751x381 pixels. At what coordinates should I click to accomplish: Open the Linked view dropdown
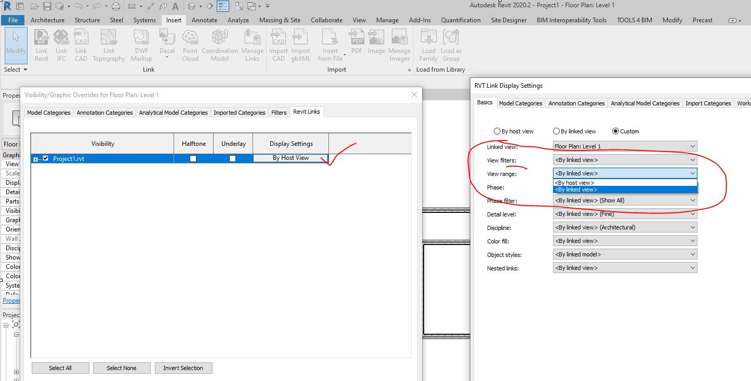coord(693,146)
